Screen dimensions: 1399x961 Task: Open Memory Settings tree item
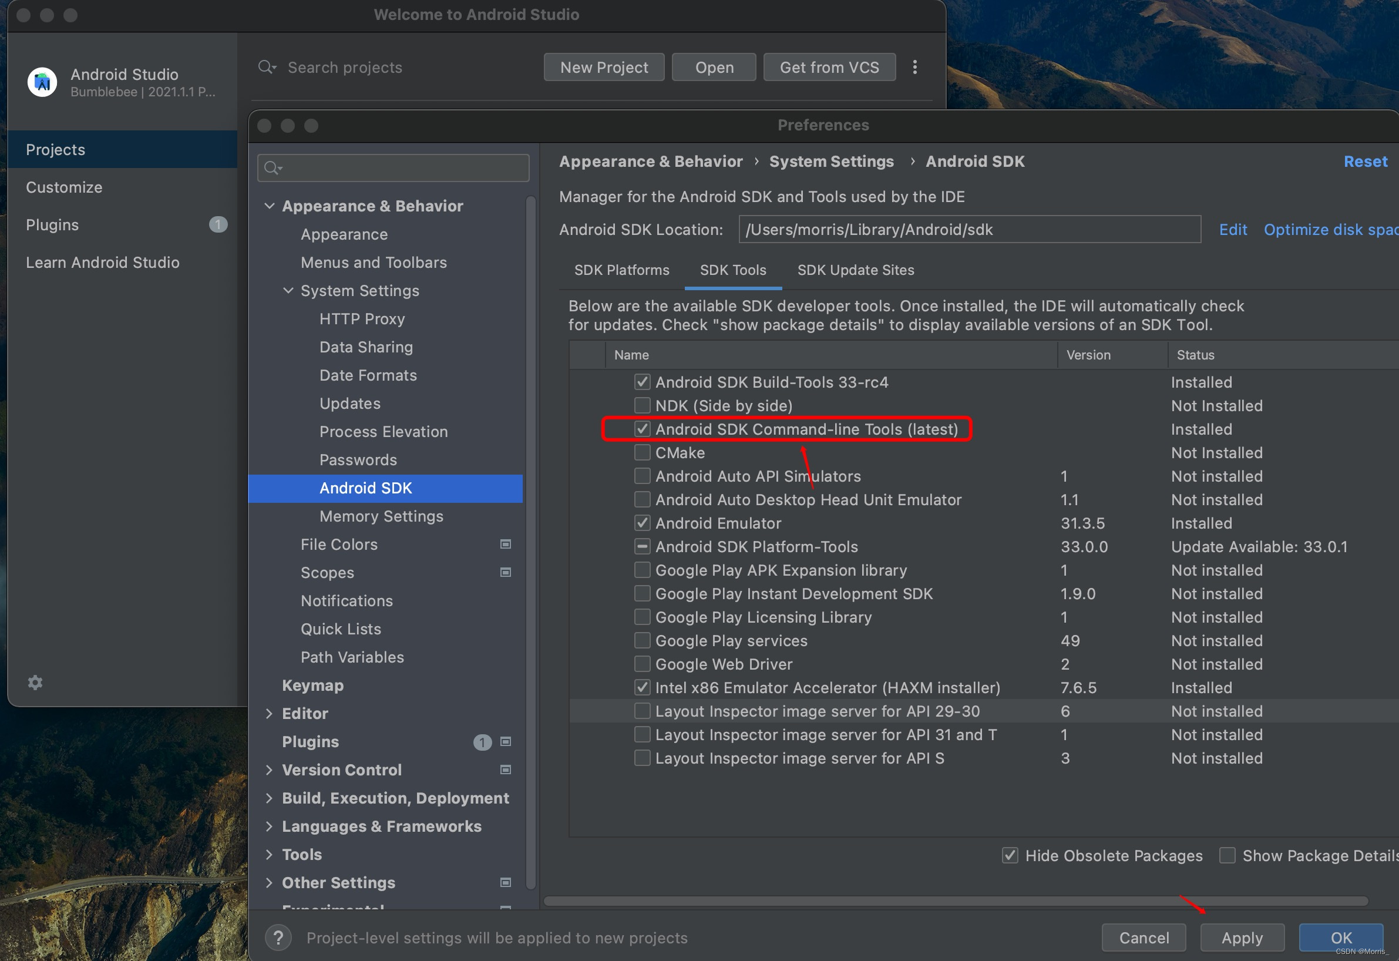coord(381,516)
